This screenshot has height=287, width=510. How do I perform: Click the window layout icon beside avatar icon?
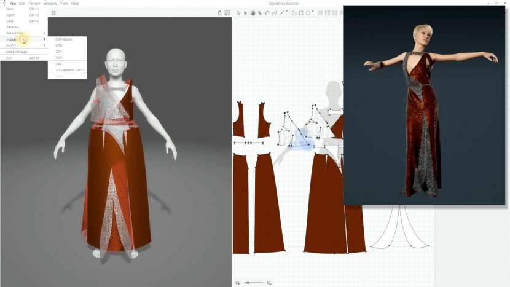pos(227,13)
